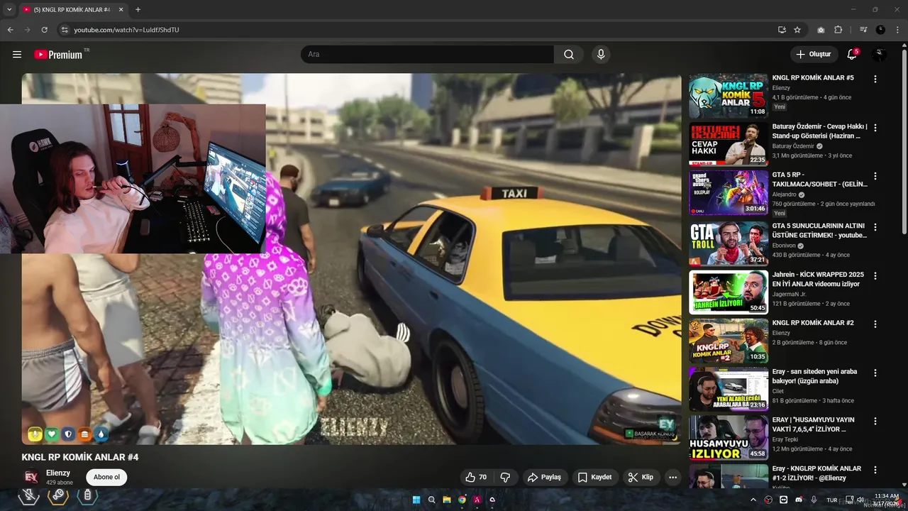Open options for KNGL RP KOMİK ANLAR #5
This screenshot has width=908, height=511.
point(875,79)
